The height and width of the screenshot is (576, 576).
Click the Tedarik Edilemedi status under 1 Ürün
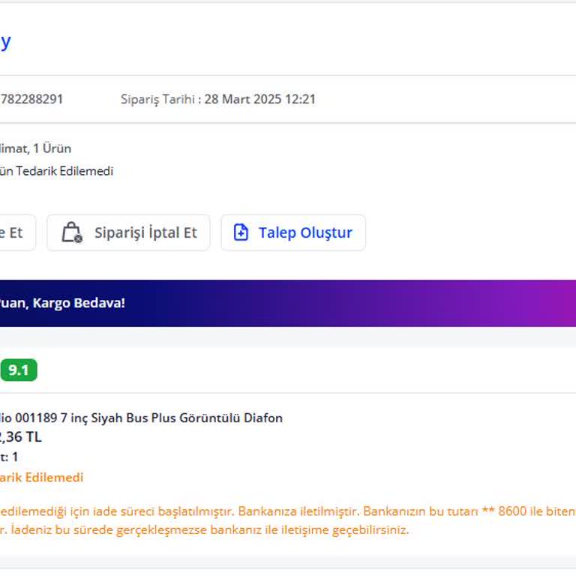point(56,171)
